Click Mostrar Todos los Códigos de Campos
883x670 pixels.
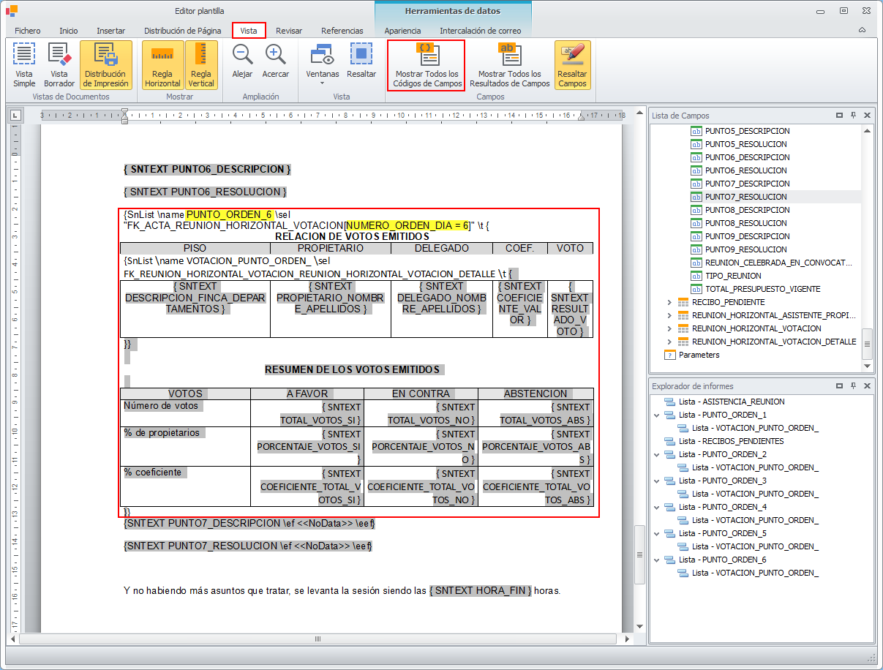tap(427, 65)
